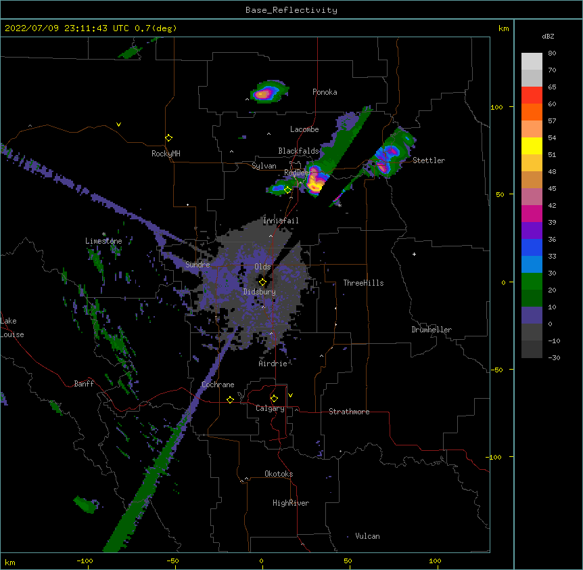583x570 pixels.
Task: Select the yellow V marker northwest of RockyMH
Action: pyautogui.click(x=118, y=125)
